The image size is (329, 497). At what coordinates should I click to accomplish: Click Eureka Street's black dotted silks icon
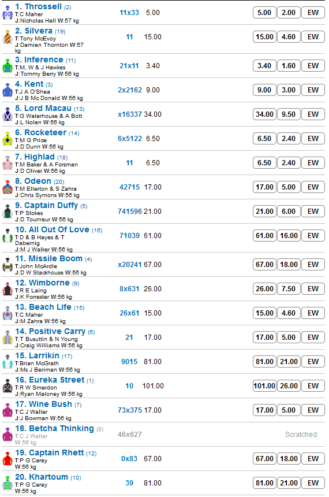8,387
